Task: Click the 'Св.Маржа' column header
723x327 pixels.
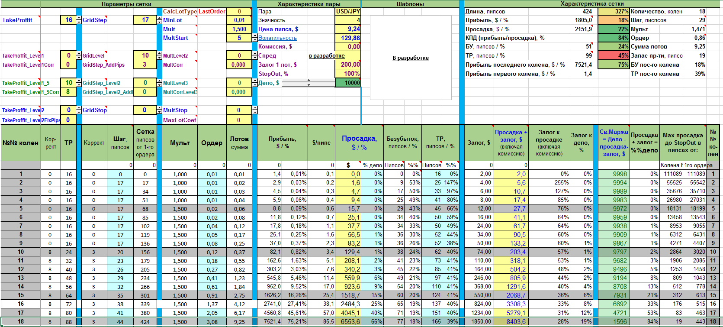Action: pos(614,143)
